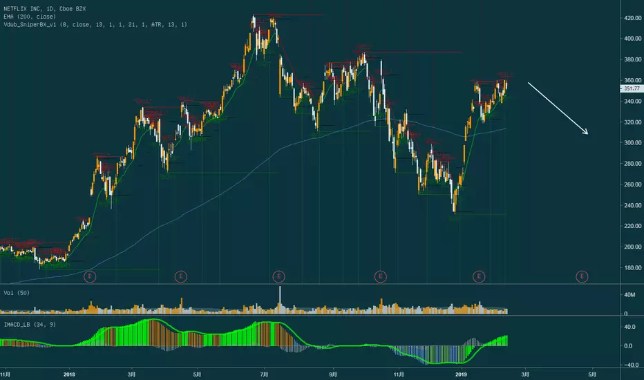Click the 320.00 price axis label
This screenshot has height=380, width=644.
pyautogui.click(x=632, y=122)
